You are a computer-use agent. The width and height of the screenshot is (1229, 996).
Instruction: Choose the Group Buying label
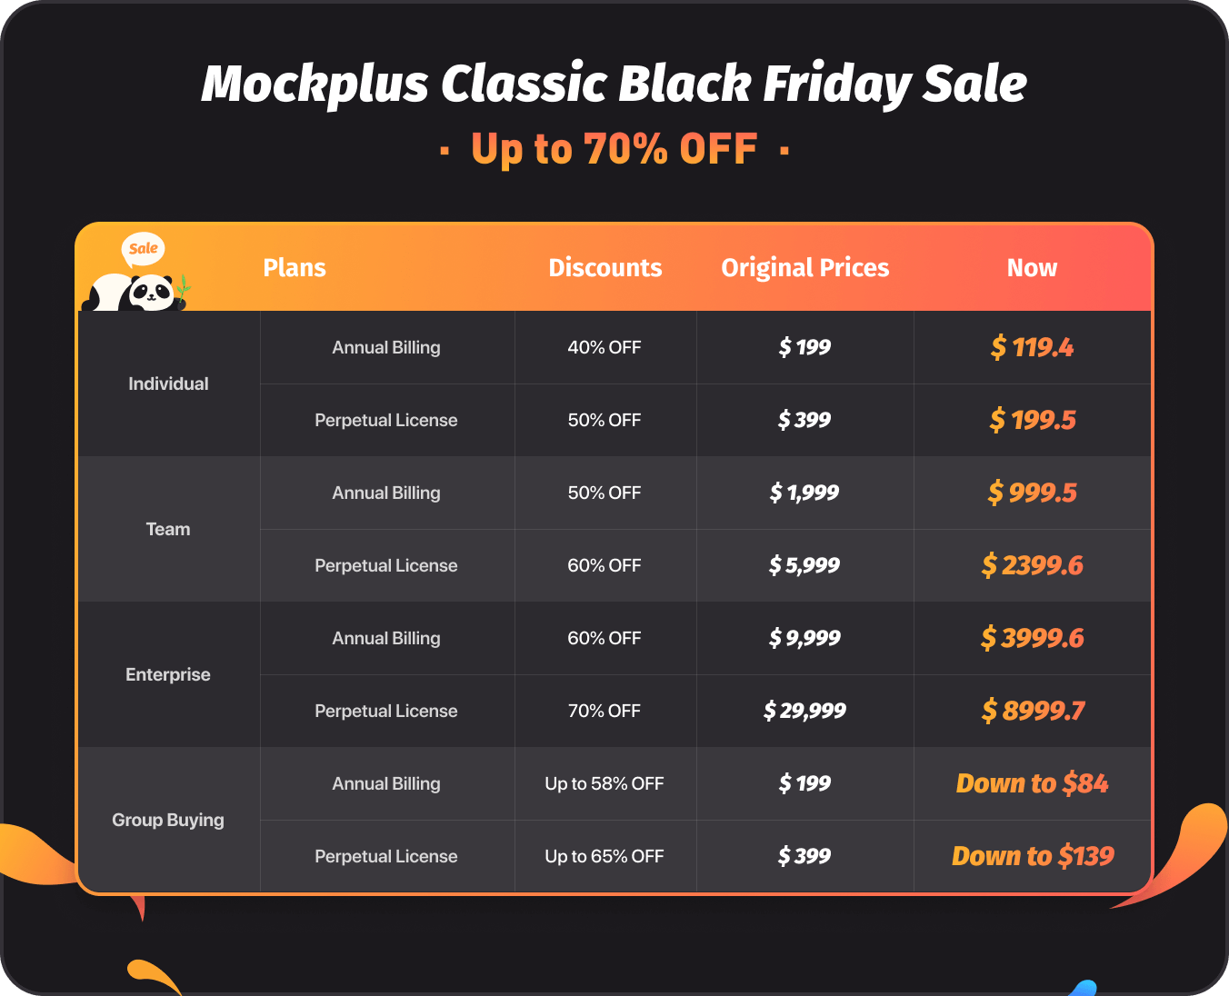point(168,820)
